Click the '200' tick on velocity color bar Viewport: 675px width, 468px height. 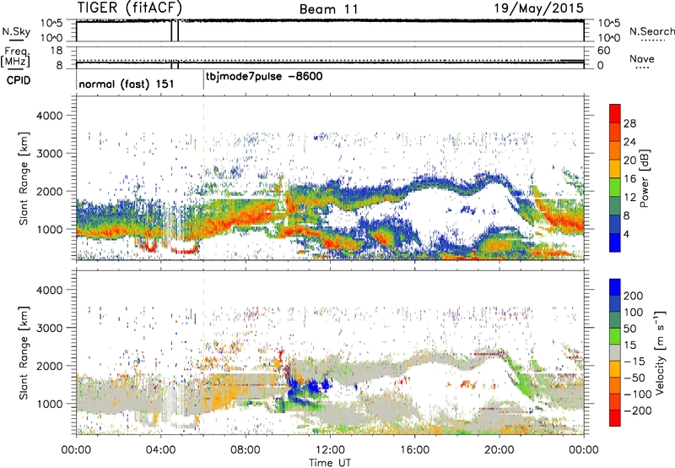click(634, 296)
